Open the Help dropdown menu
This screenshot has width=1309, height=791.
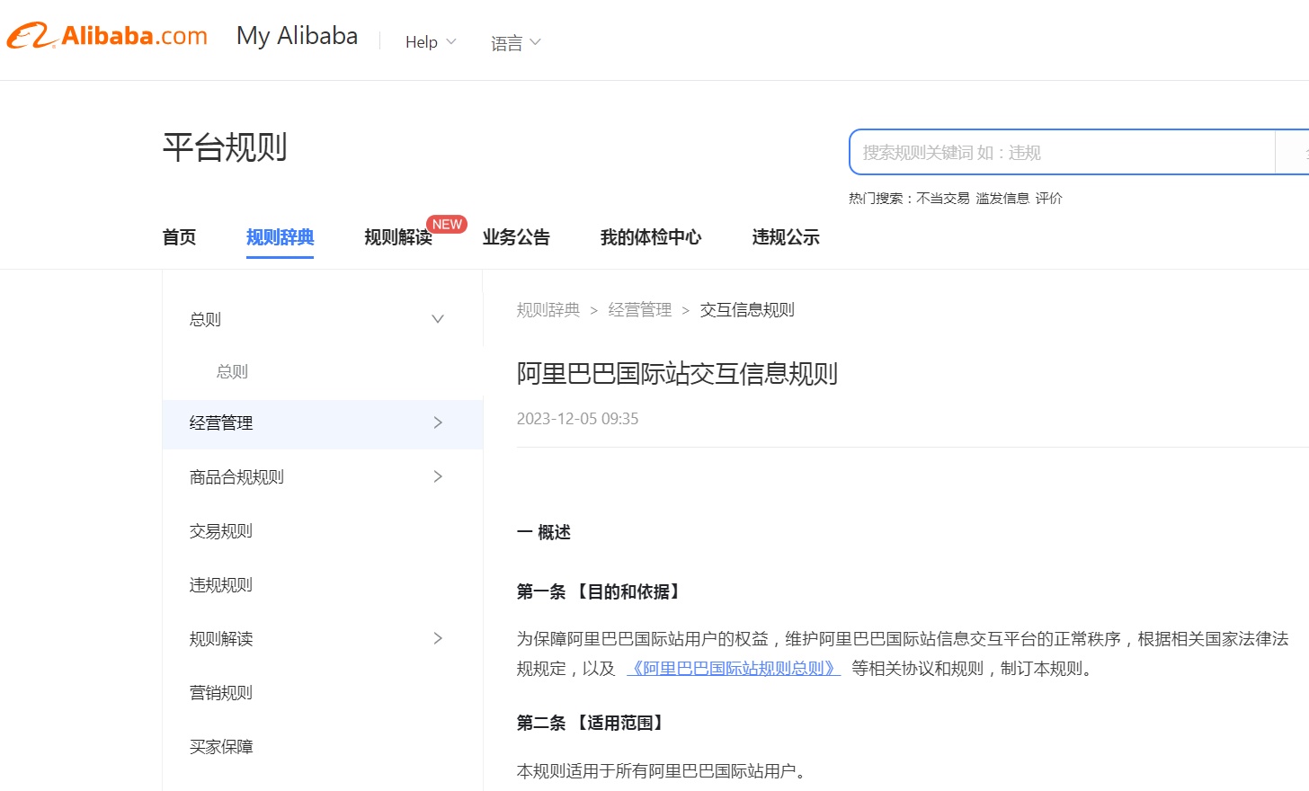click(x=431, y=42)
